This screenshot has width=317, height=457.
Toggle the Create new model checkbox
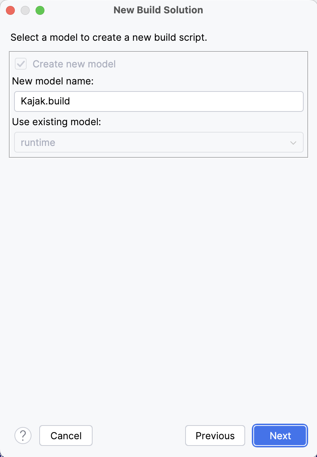[x=21, y=64]
